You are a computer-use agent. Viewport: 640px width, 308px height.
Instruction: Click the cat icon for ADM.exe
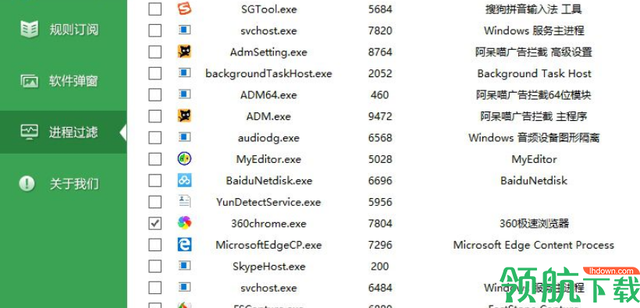tap(184, 116)
